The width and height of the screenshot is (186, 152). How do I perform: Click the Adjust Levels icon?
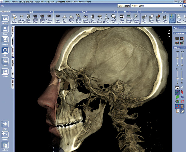coord(122,19)
